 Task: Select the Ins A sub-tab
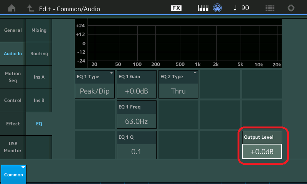click(39, 77)
